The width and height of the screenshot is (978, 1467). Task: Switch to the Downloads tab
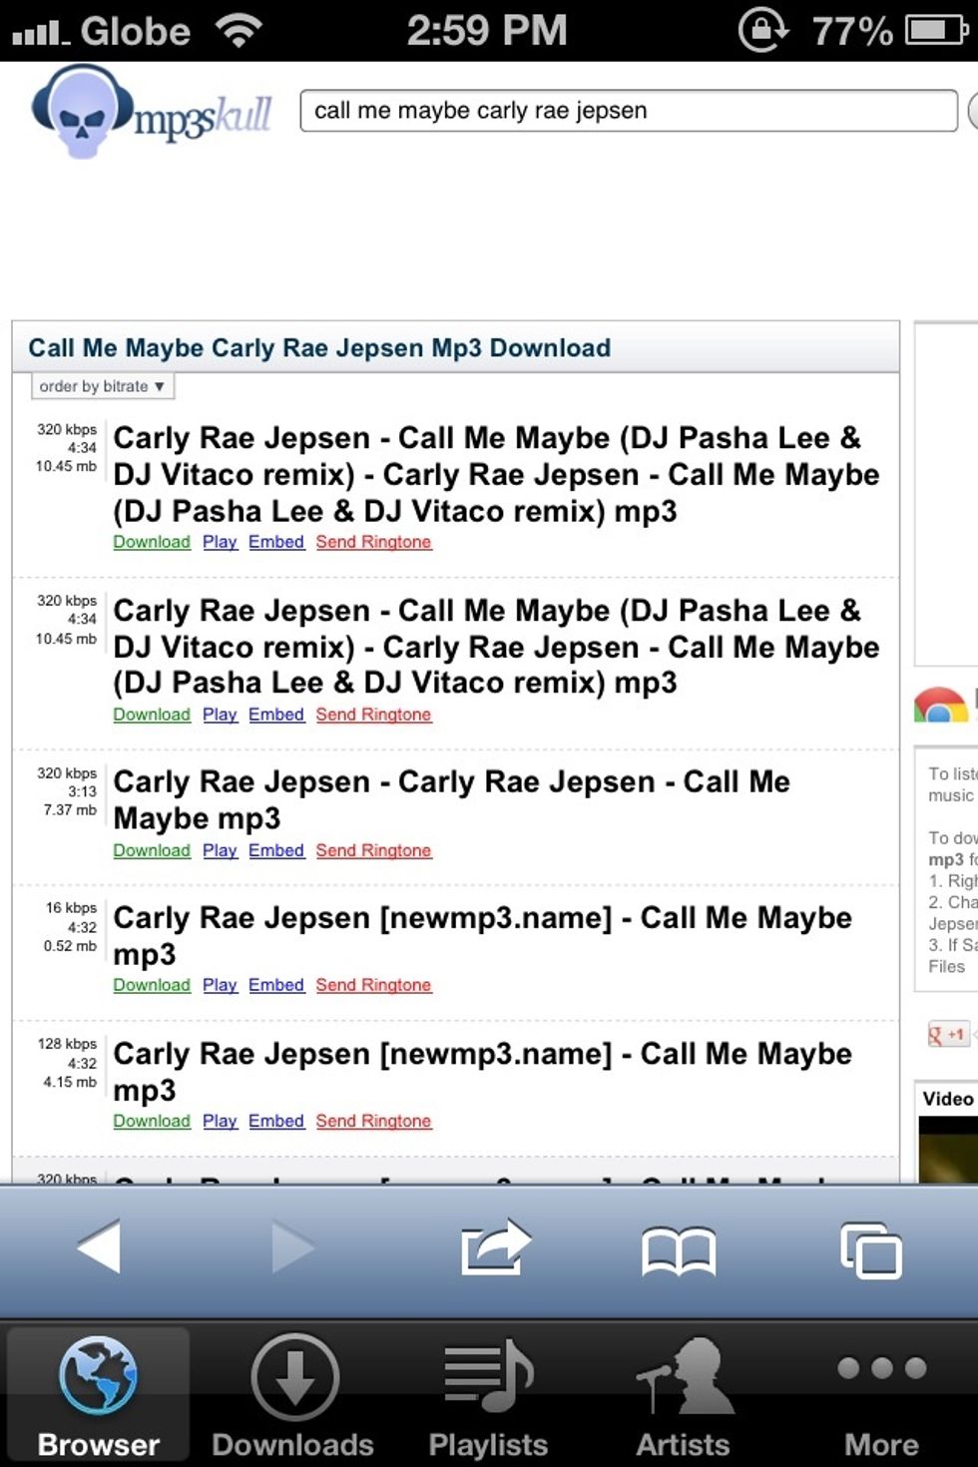coord(293,1395)
